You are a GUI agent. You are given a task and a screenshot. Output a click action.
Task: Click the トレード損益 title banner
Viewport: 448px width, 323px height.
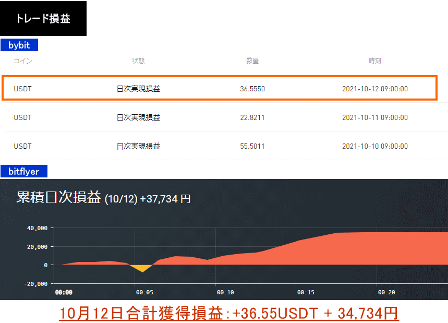click(x=43, y=19)
